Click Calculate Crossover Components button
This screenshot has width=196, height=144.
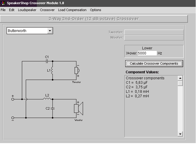(154, 63)
